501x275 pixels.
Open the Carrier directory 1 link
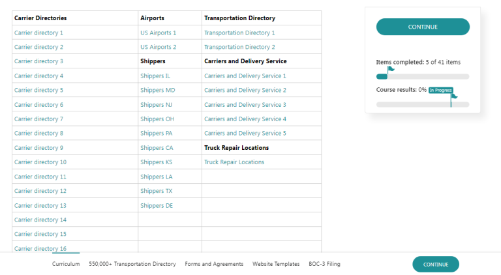click(x=38, y=33)
